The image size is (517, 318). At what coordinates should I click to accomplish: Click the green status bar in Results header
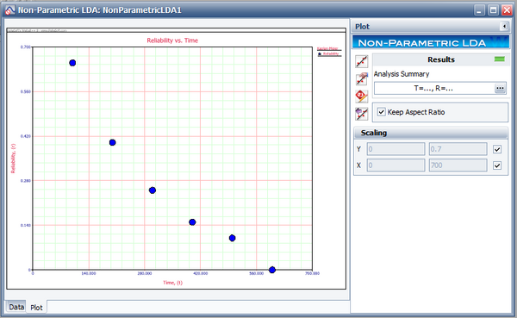pyautogui.click(x=499, y=59)
